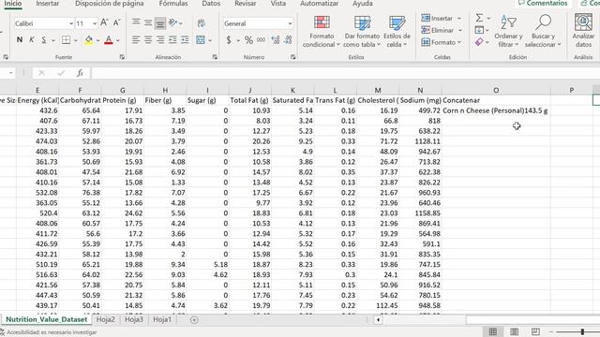Open Ordenar y filtrar options
Image resolution: width=600 pixels, height=337 pixels.
508,32
